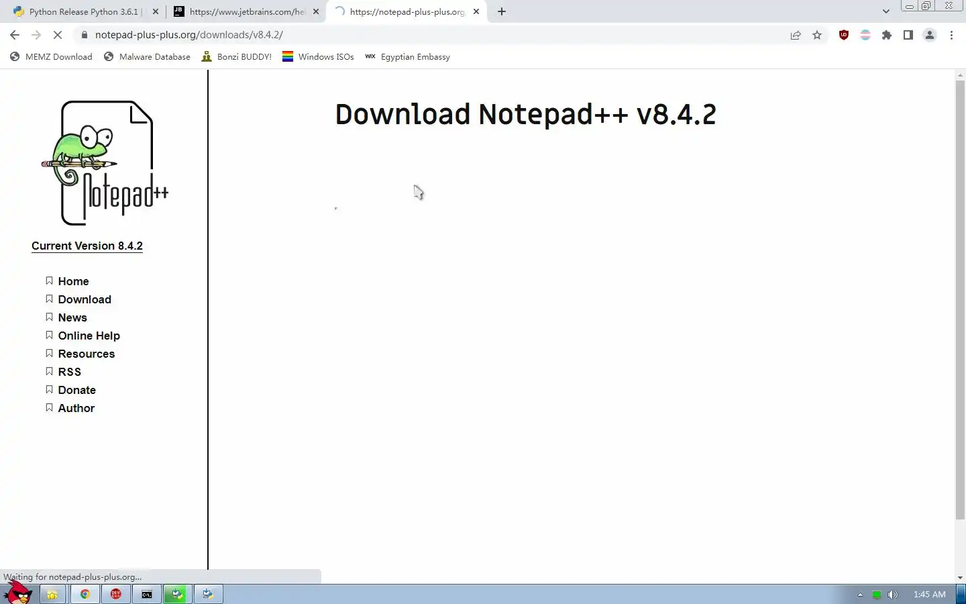The height and width of the screenshot is (604, 966).
Task: Open the Chrome three-dot menu
Action: click(x=951, y=35)
